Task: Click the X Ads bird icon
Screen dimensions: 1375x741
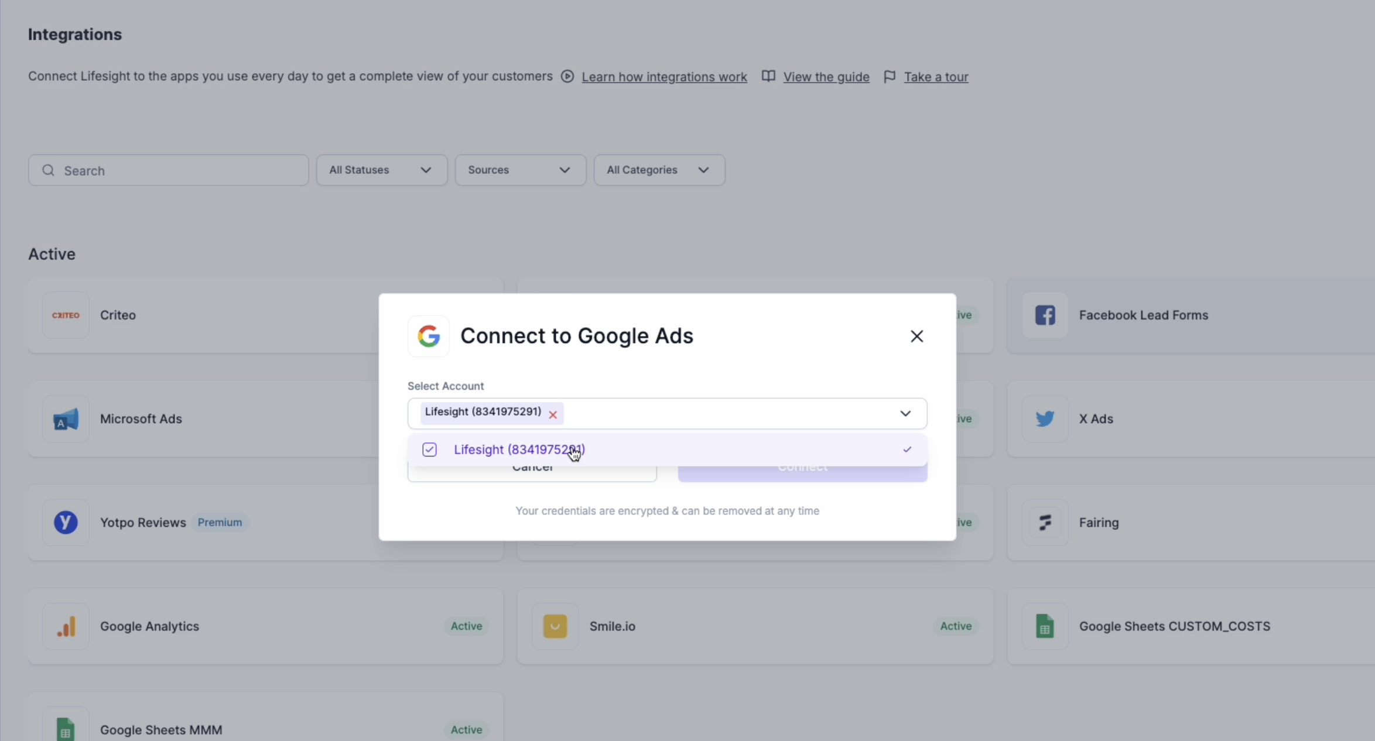Action: (1045, 419)
